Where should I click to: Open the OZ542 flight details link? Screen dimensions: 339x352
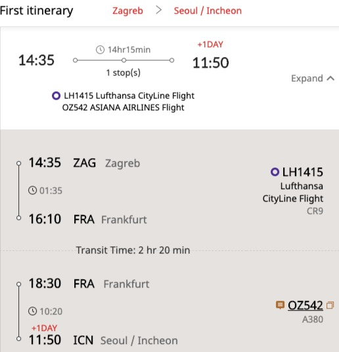tap(305, 305)
